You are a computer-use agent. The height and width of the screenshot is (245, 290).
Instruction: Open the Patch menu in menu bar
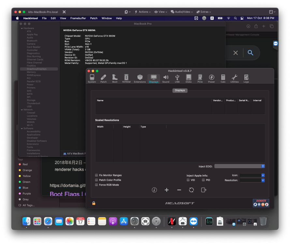pos(94,18)
